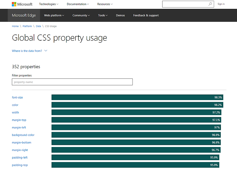Viewport: 237px width, 169px height.
Task: Click the Sign in link
Action: point(221,4)
